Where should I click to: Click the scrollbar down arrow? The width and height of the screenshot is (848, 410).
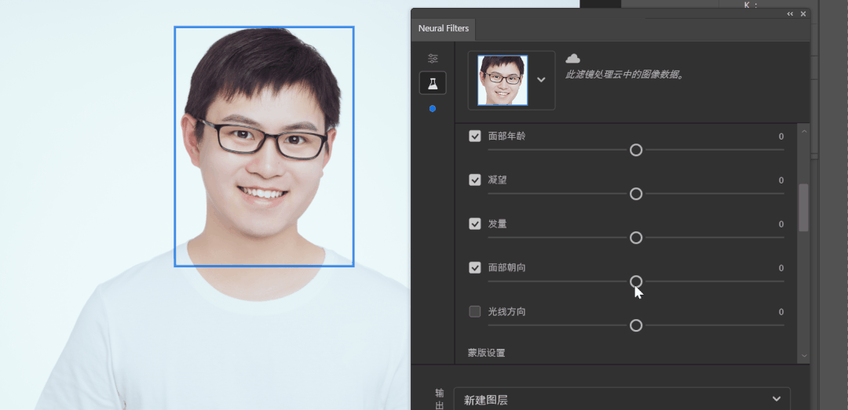[804, 355]
